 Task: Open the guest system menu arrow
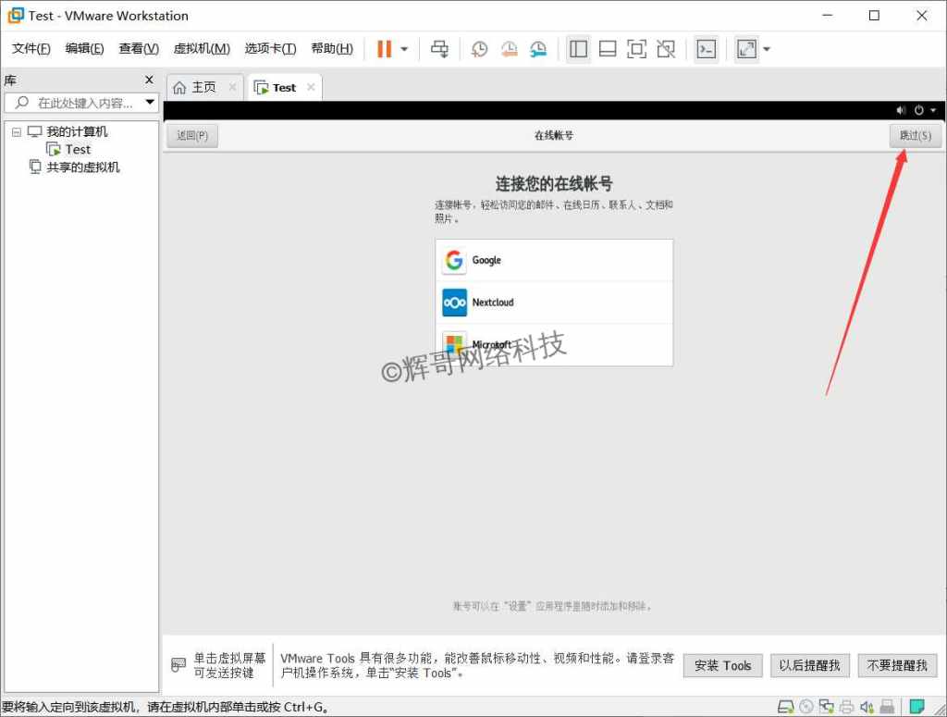933,110
